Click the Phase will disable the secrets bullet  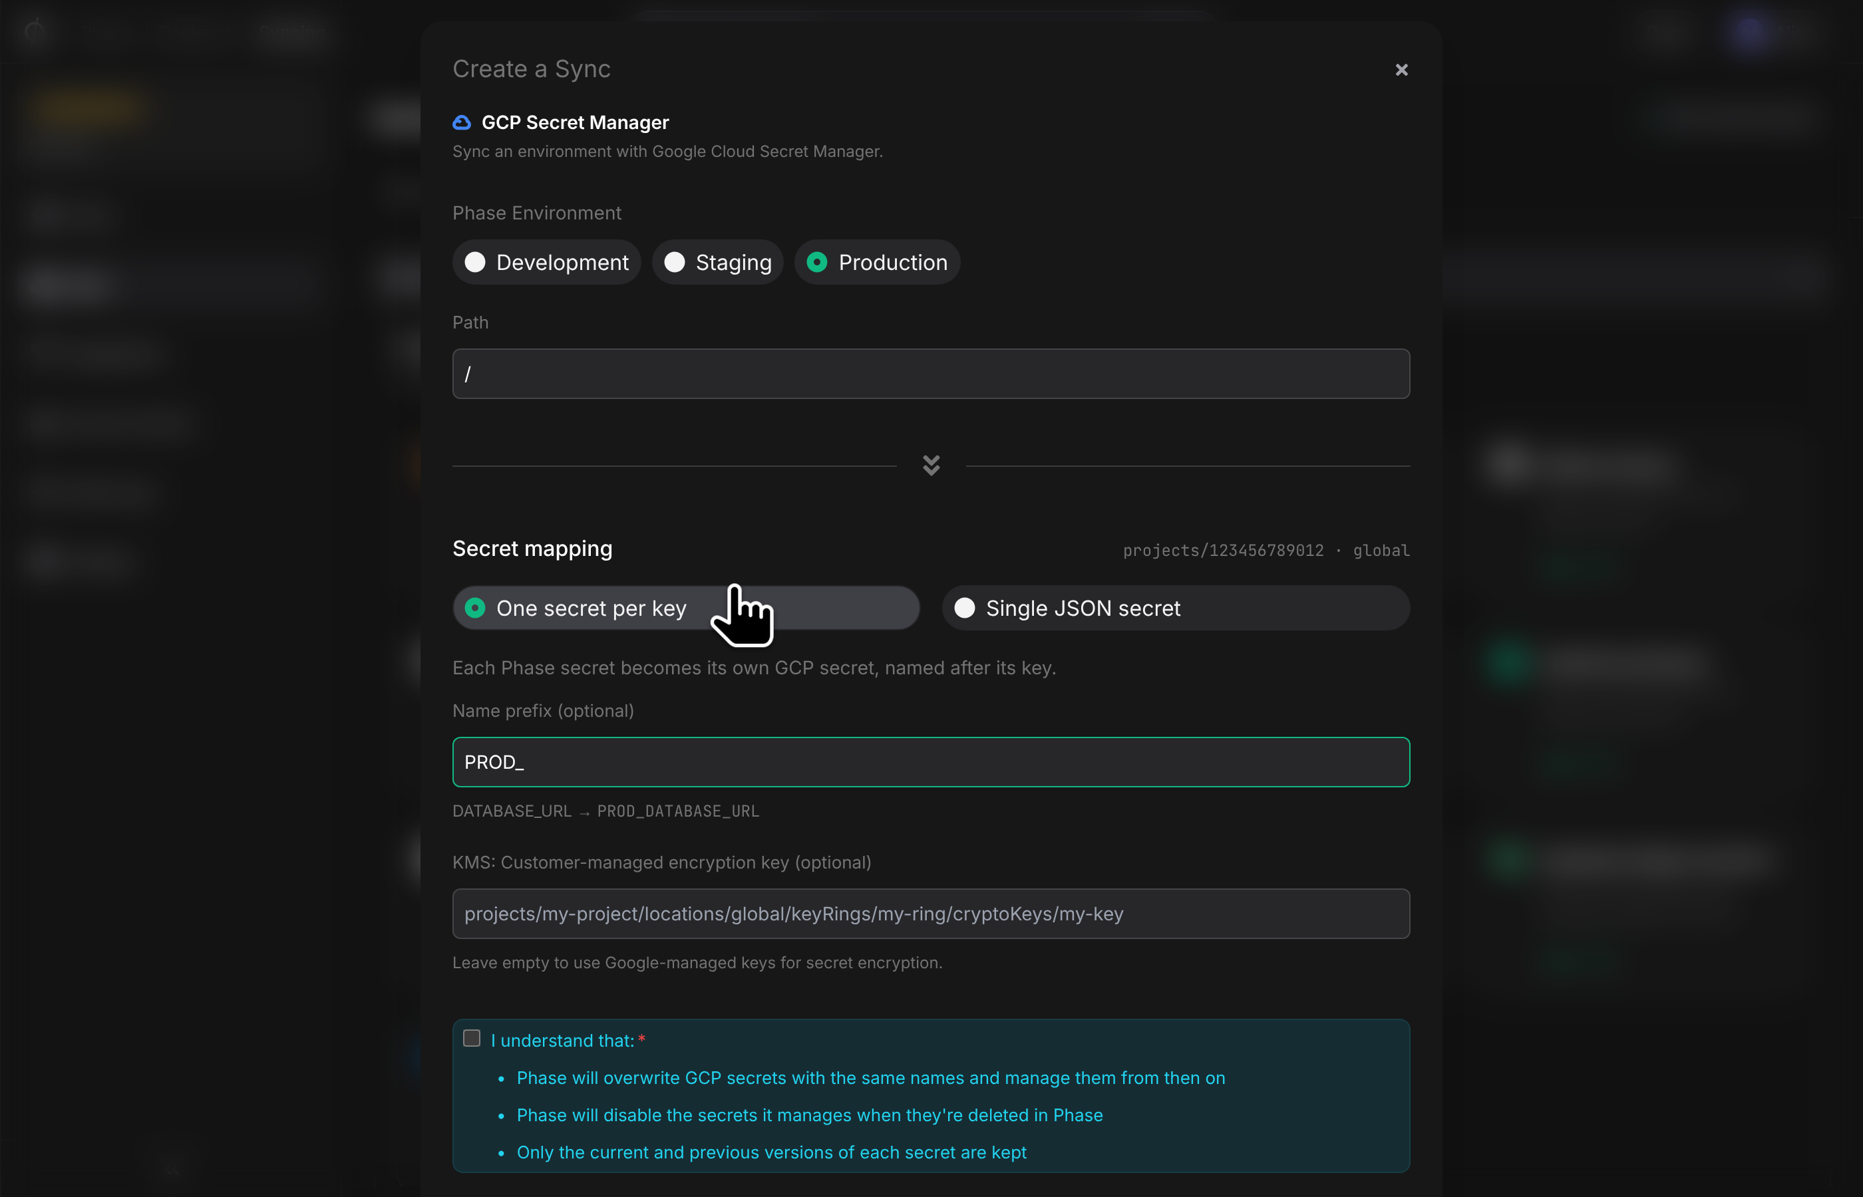[810, 1115]
